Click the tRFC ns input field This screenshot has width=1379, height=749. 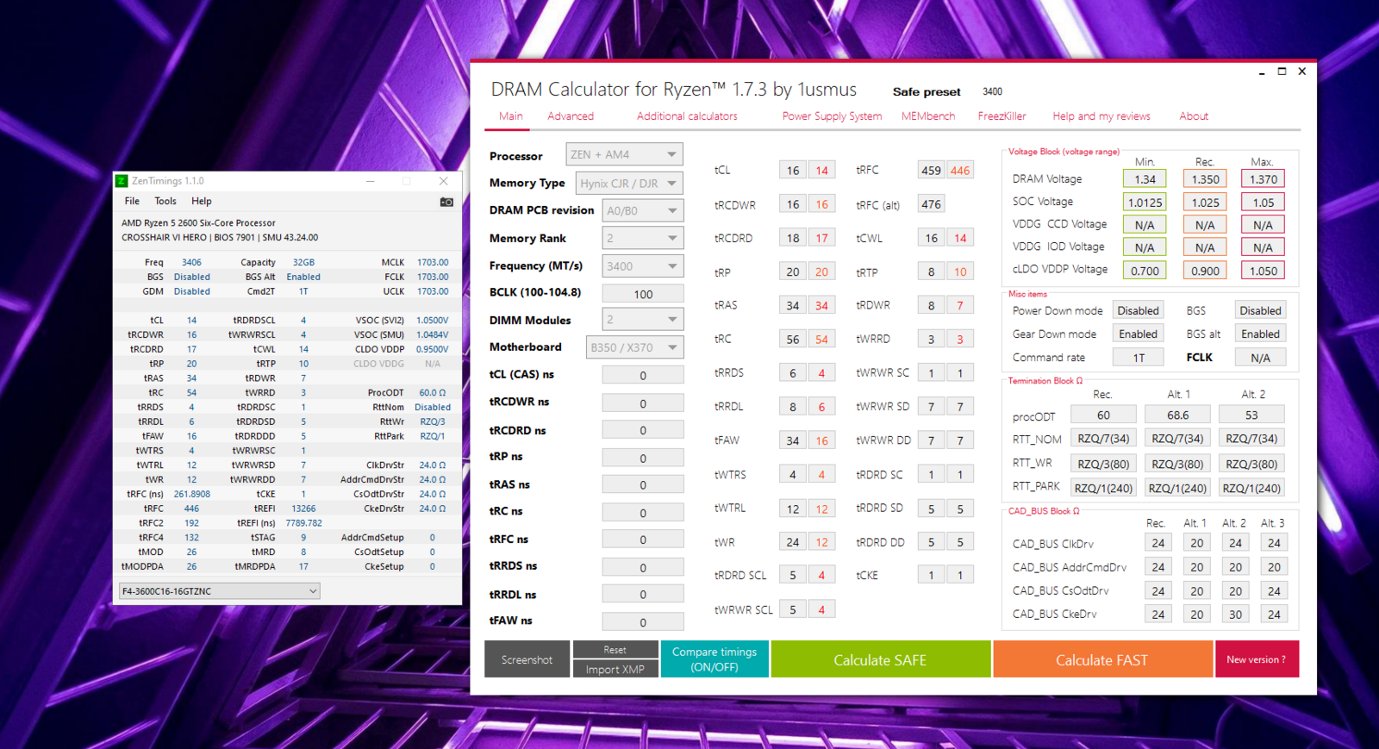coord(643,540)
